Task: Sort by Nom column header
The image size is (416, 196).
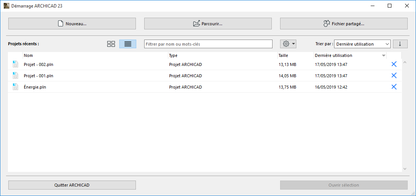Action: (x=96, y=56)
